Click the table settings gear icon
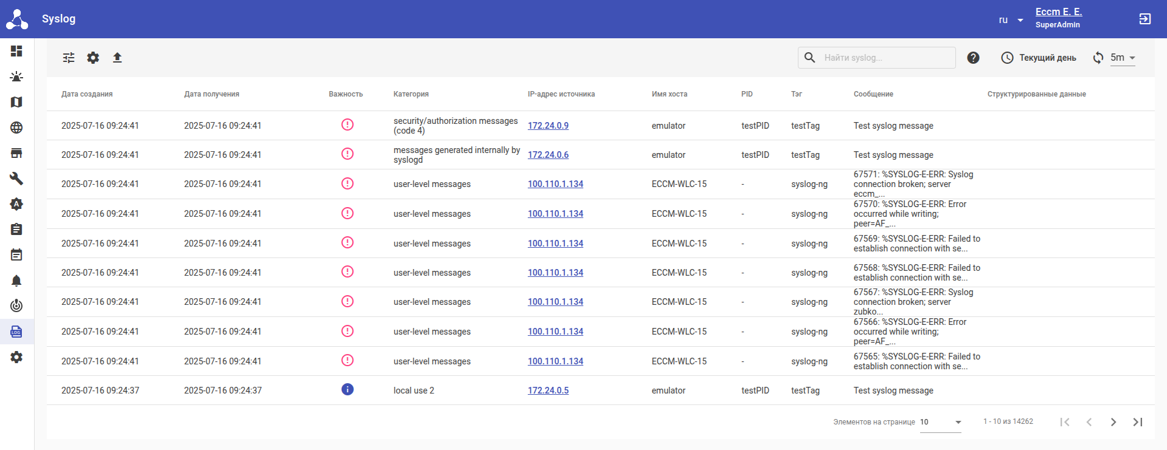1167x450 pixels. (x=93, y=58)
